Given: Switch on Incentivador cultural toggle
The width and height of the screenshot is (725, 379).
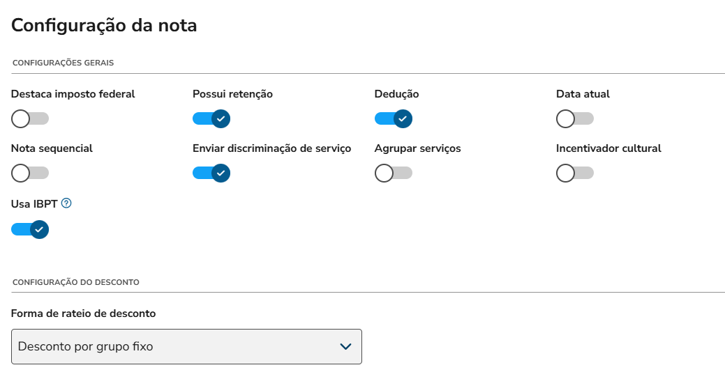Looking at the screenshot, I should point(575,173).
